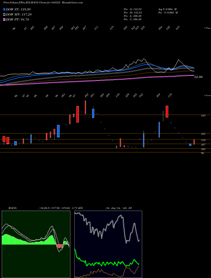The image size is (211, 278).
Task: Click the 'Pre C: 106.59' close value
Action: [x=133, y=19]
